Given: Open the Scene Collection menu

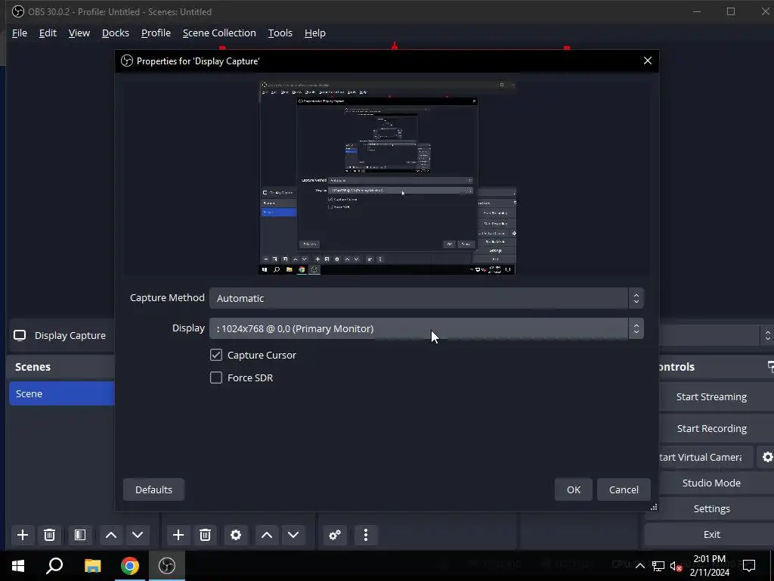Looking at the screenshot, I should coord(219,33).
